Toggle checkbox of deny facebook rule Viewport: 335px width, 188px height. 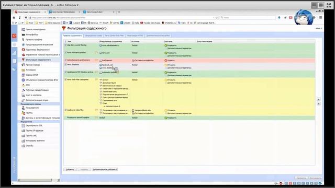65,65
